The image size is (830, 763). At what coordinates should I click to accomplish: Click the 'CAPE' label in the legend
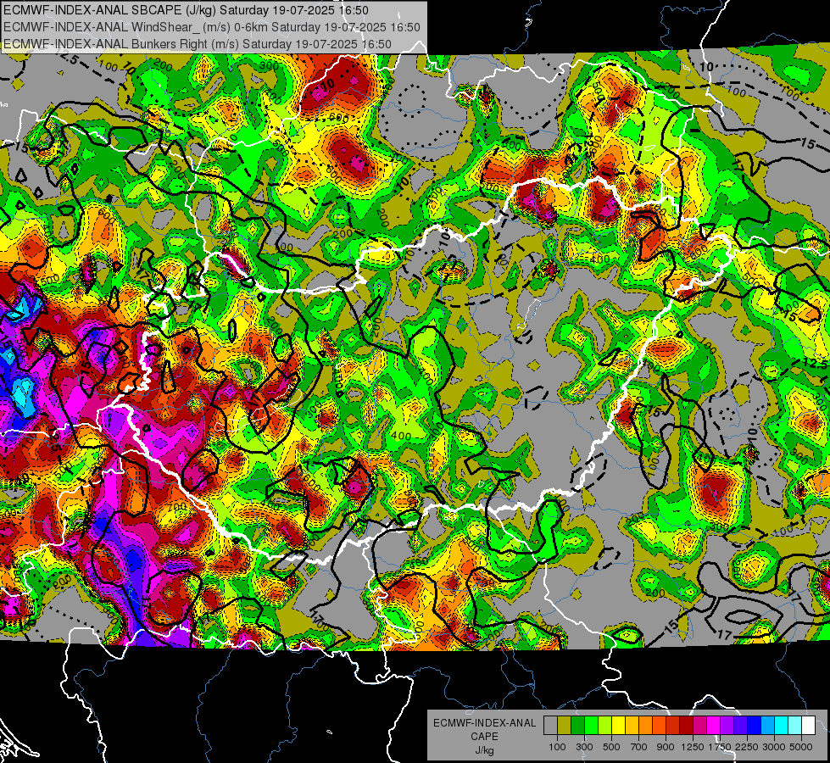click(x=484, y=736)
